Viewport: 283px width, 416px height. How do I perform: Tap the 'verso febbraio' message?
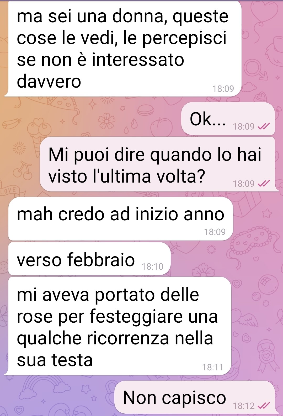(x=89, y=259)
